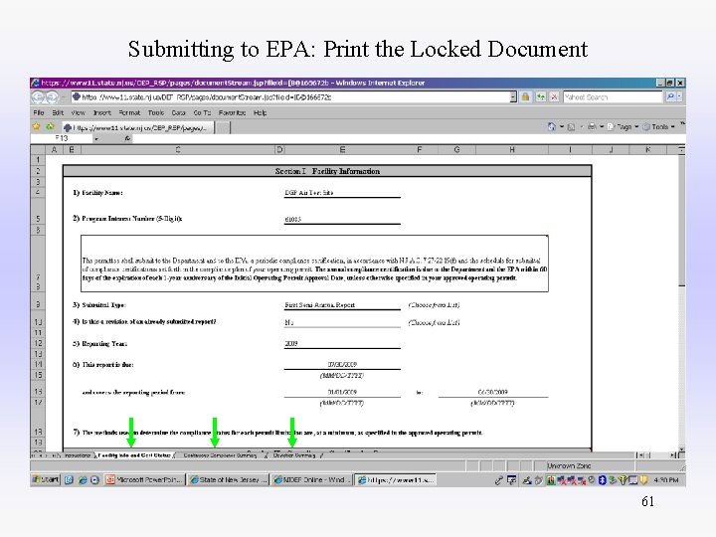Image resolution: width=716 pixels, height=537 pixels.
Task: Click the Name Box showing F13
Action: [62, 138]
